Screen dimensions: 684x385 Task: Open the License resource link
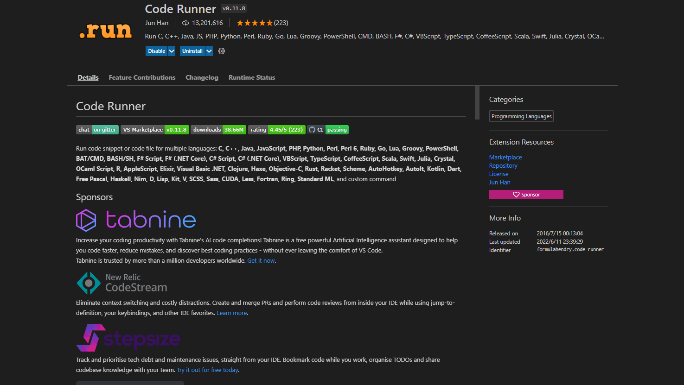499,174
